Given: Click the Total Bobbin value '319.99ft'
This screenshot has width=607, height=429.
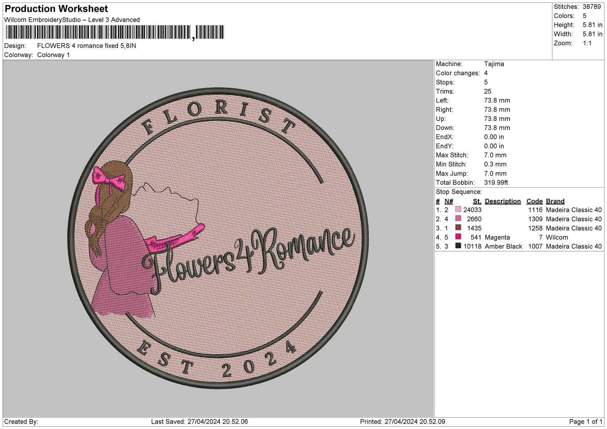Looking at the screenshot, I should (496, 183).
